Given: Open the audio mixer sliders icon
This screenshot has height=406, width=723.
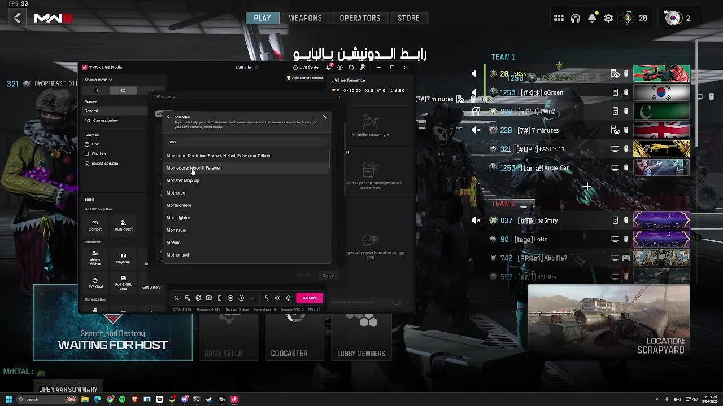Looking at the screenshot, I should [267, 298].
